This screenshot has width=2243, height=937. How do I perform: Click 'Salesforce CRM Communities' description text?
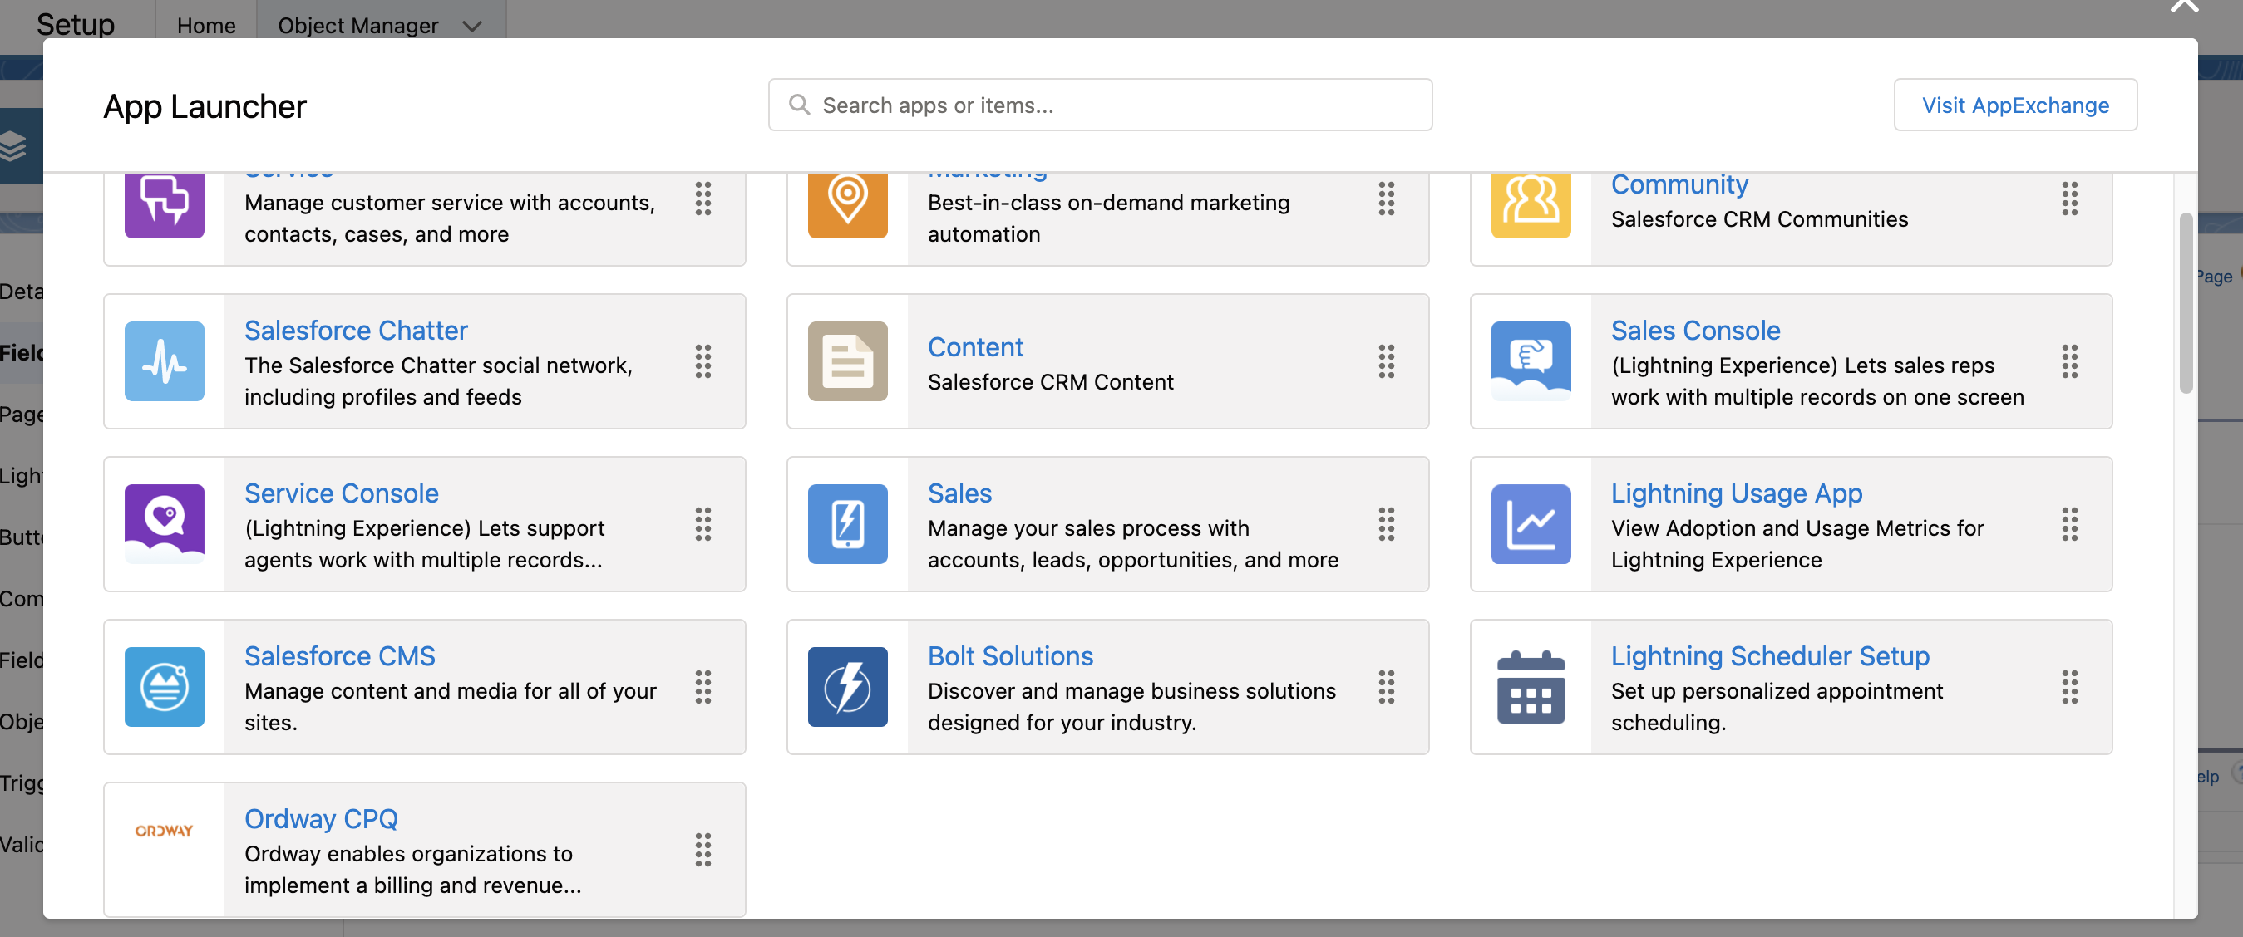pyautogui.click(x=1759, y=219)
